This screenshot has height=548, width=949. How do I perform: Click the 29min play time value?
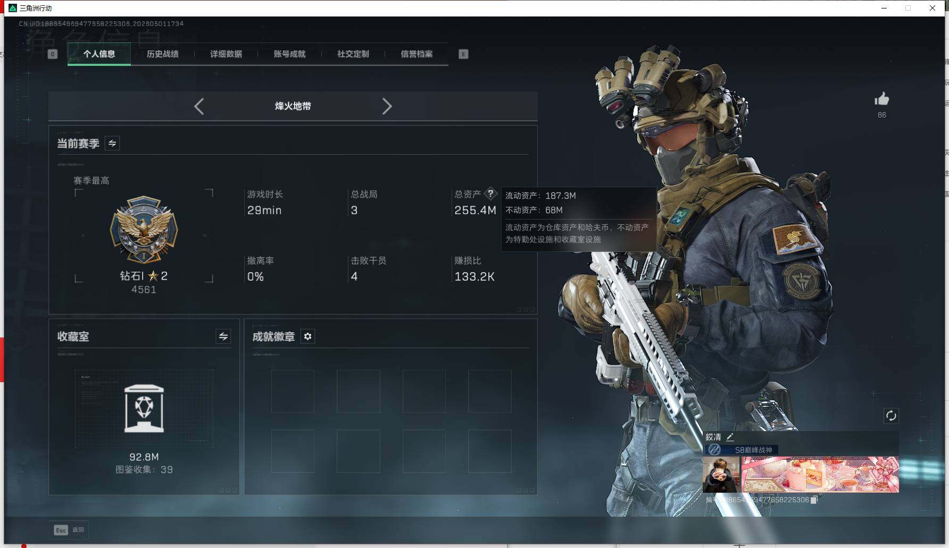tap(264, 210)
